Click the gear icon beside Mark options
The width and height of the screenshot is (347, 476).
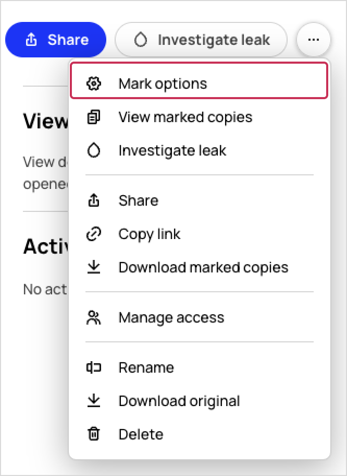(94, 84)
